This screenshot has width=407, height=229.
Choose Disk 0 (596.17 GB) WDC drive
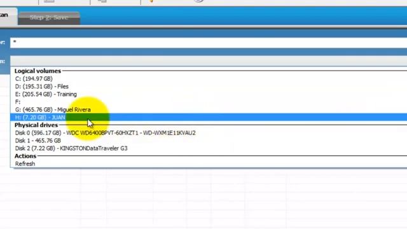click(209, 133)
